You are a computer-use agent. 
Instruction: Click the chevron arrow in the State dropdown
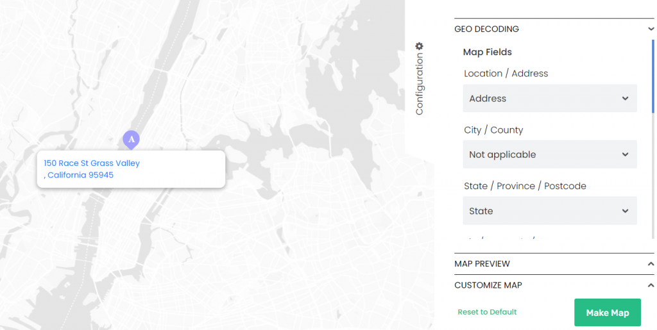(x=625, y=211)
